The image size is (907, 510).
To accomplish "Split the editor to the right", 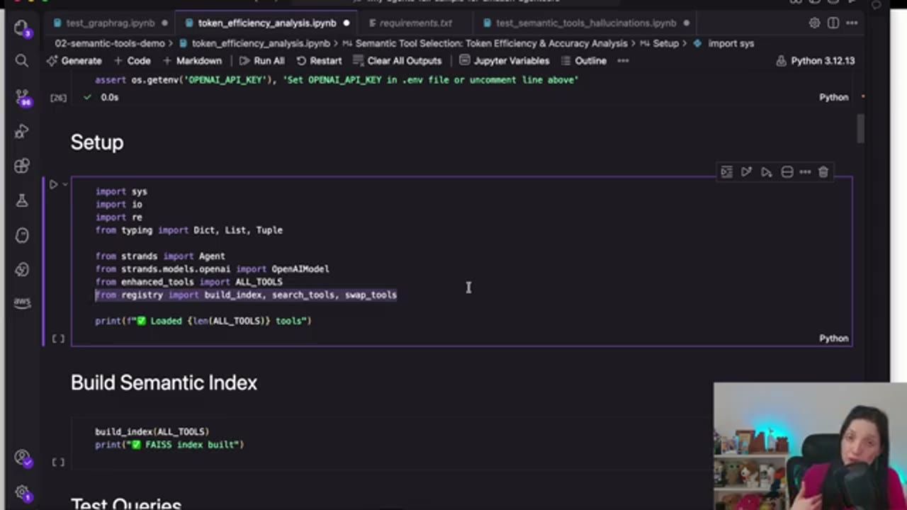I will pos(833,23).
